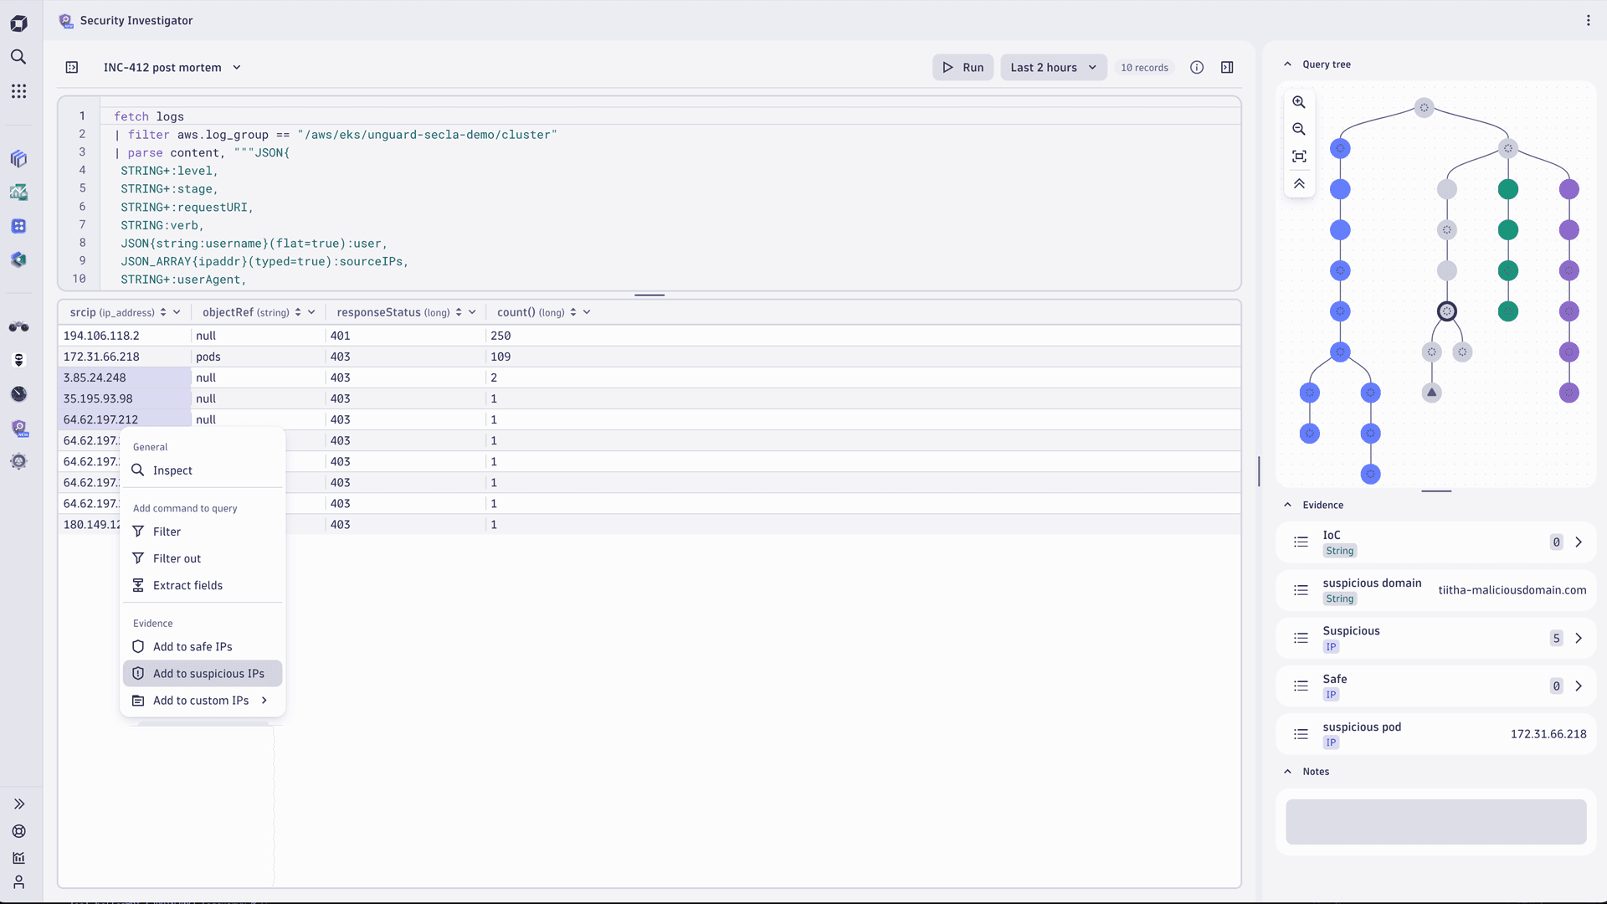Image resolution: width=1607 pixels, height=904 pixels.
Task: Click the query tree bottom resize handle
Action: (x=1436, y=491)
